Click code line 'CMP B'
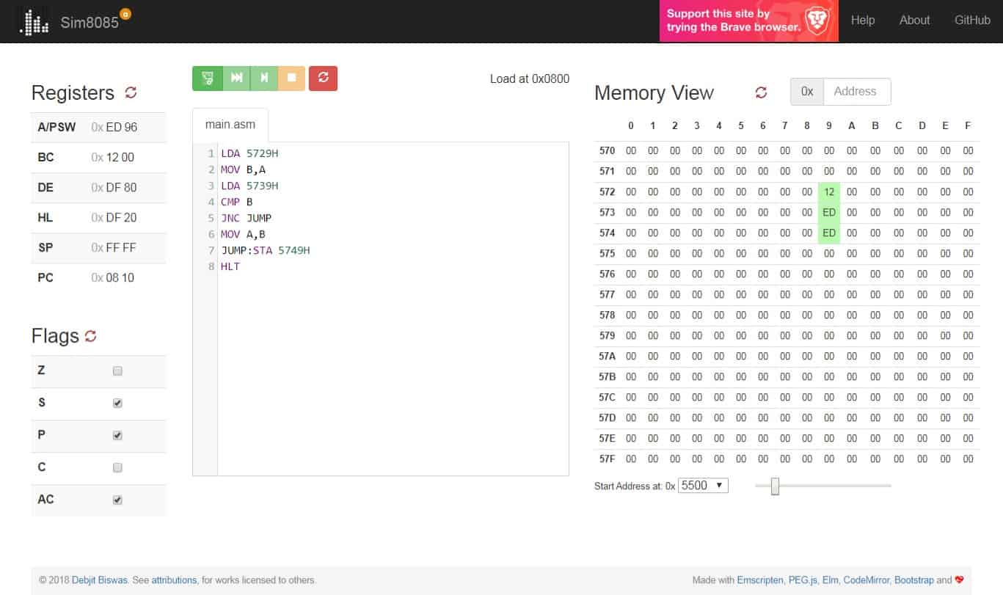This screenshot has height=595, width=1003. pos(237,202)
